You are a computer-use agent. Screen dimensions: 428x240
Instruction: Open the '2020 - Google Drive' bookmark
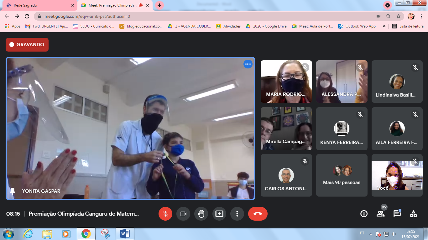pyautogui.click(x=266, y=26)
